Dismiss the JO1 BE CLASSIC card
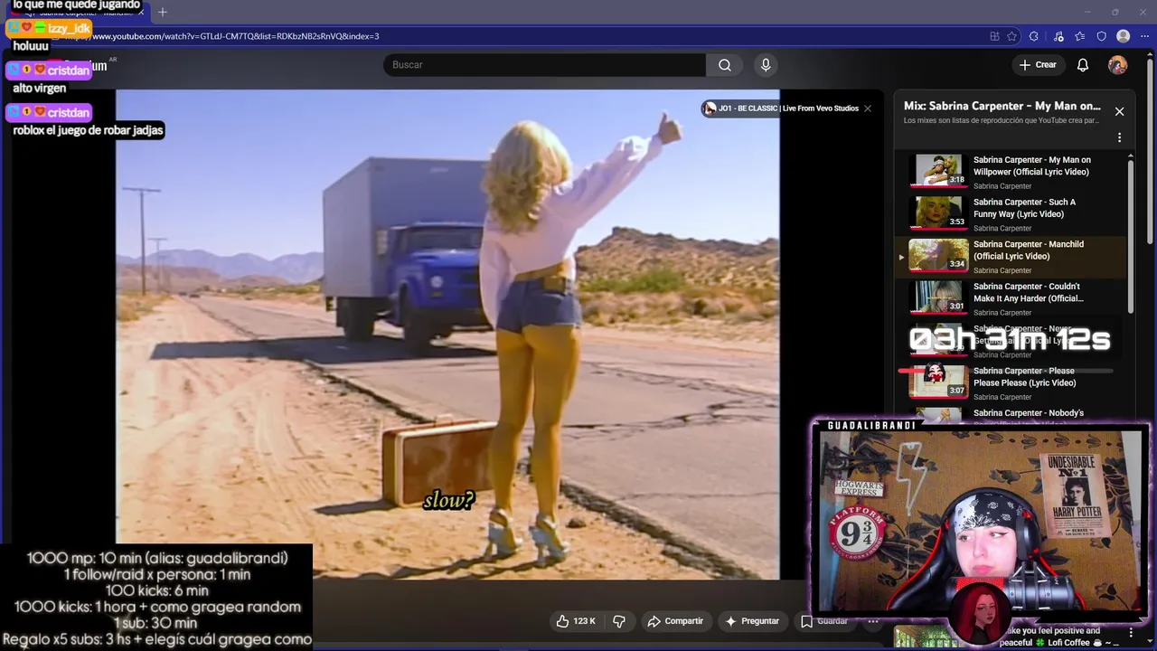This screenshot has width=1157, height=651. (868, 108)
